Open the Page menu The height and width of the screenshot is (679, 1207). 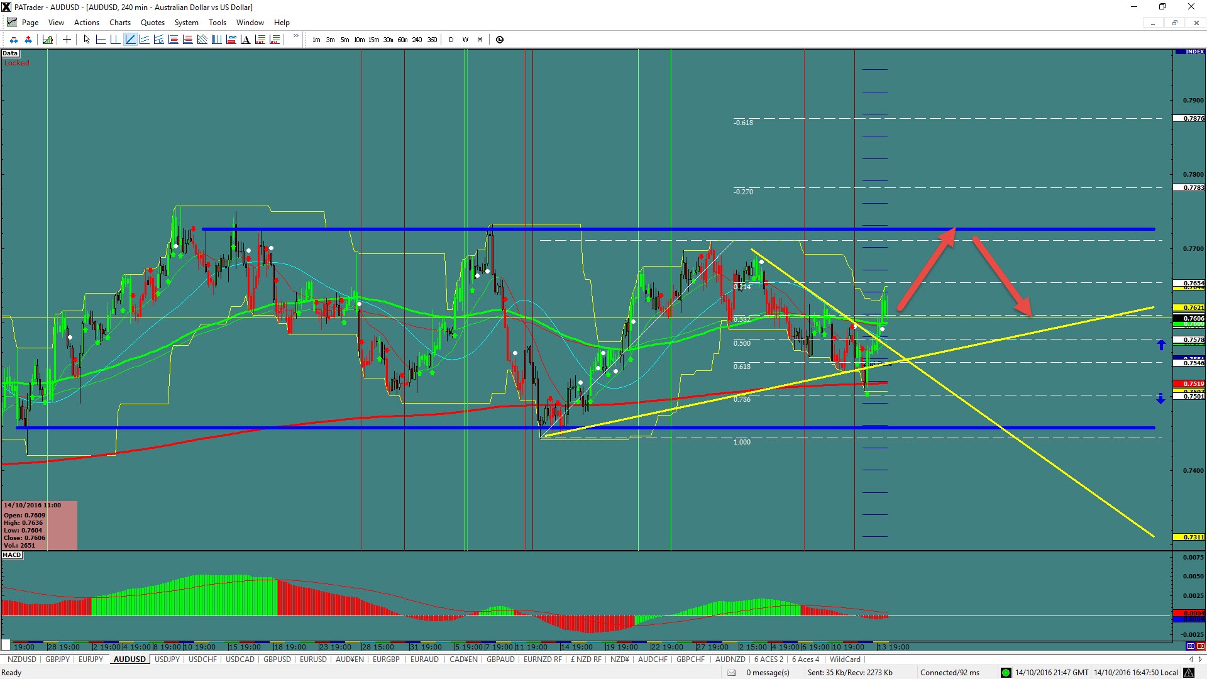[30, 23]
